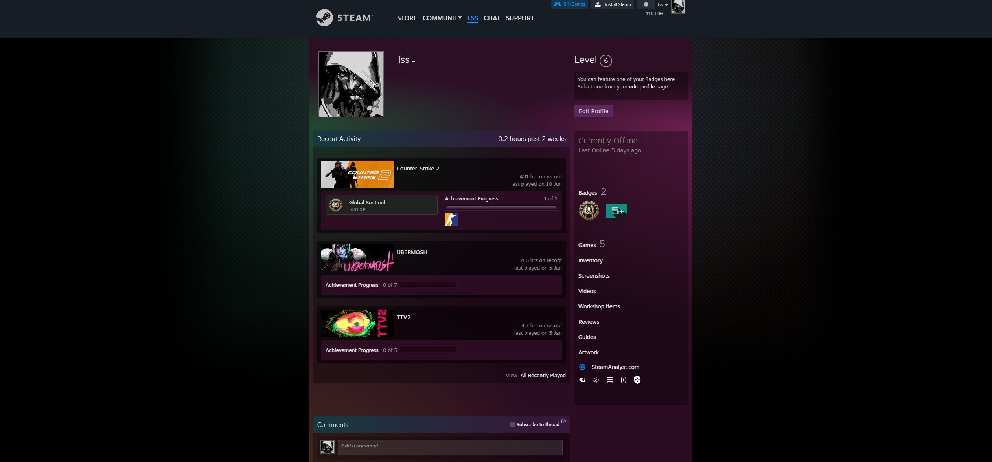
Task: Click the 'Last Online 5 days ago' text
Action: click(609, 150)
